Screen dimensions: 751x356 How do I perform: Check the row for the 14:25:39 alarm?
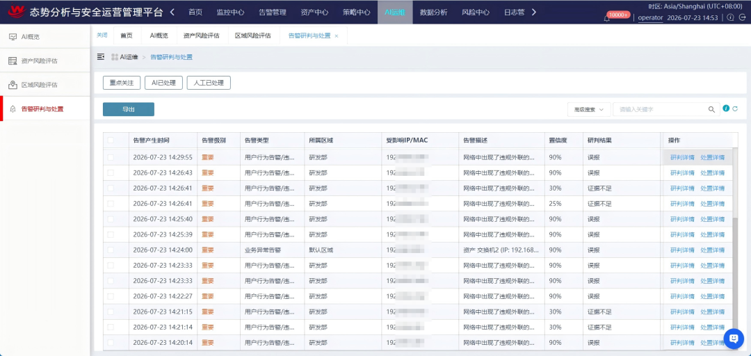tap(111, 234)
